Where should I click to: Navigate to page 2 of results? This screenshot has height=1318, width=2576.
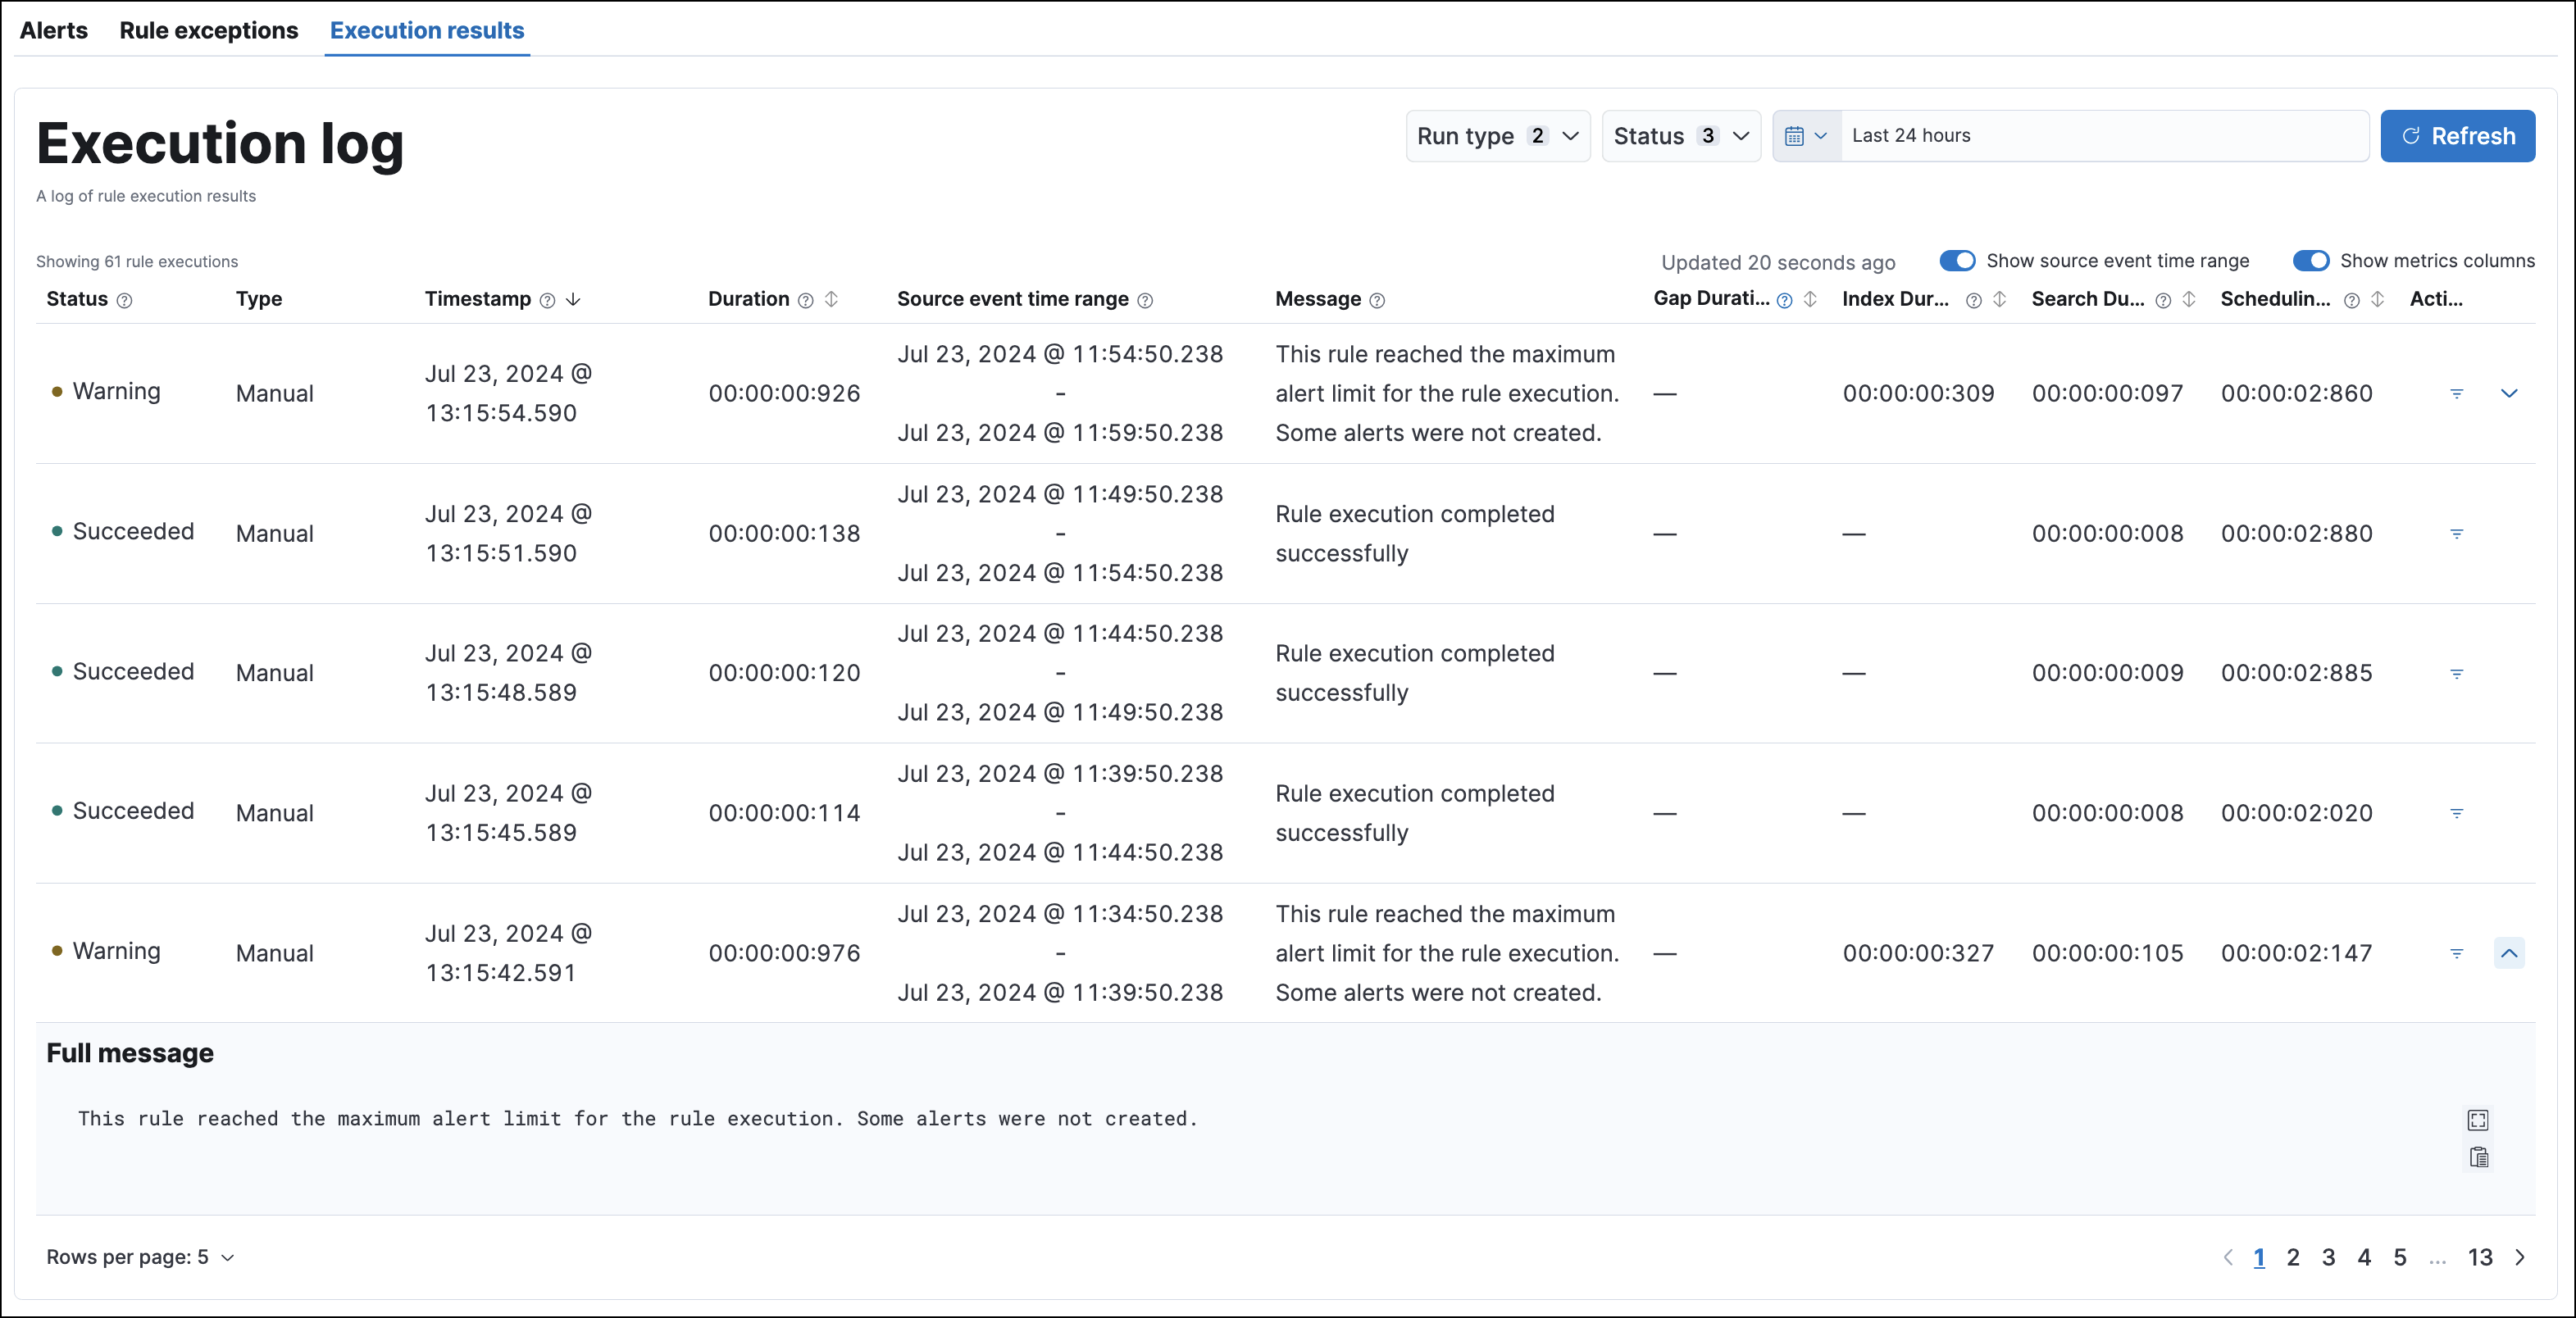point(2295,1254)
